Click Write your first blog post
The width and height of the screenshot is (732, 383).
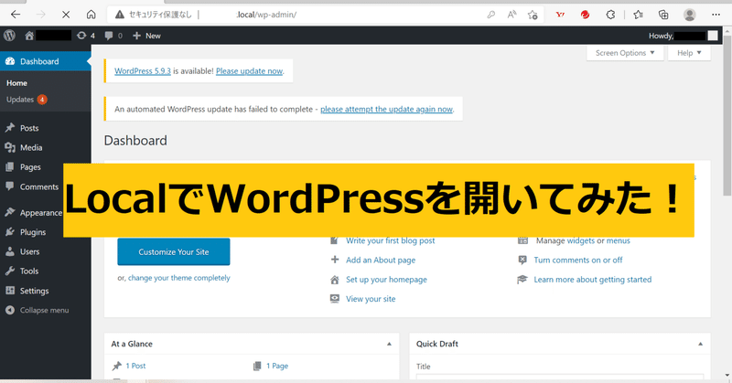[391, 240]
